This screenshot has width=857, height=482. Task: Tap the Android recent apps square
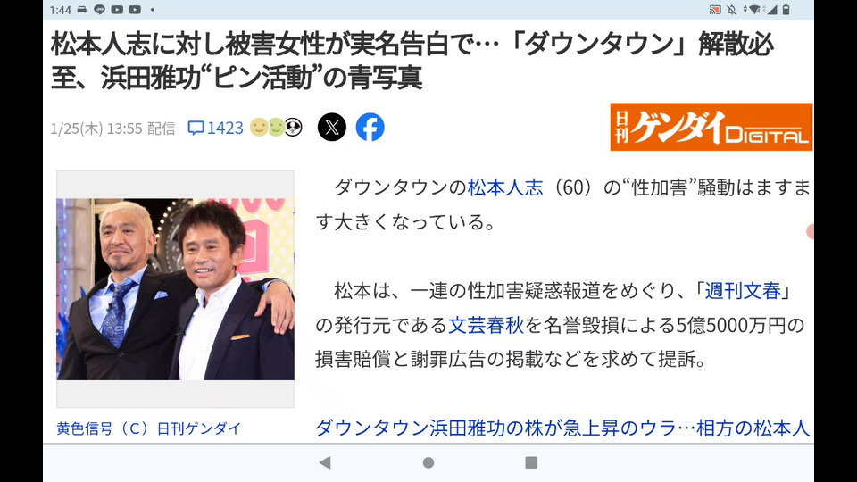[x=530, y=463]
